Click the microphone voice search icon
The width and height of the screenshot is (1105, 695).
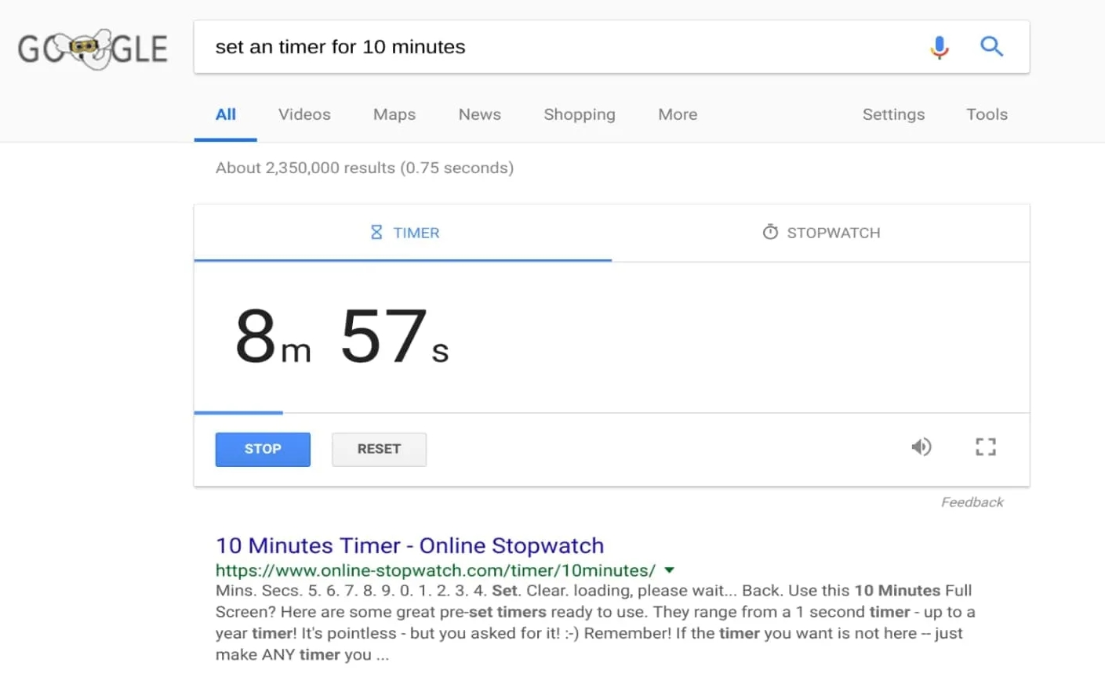tap(939, 46)
